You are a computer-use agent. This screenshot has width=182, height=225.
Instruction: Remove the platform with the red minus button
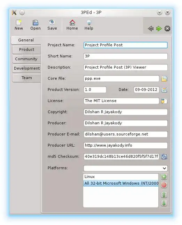pyautogui.click(x=164, y=185)
